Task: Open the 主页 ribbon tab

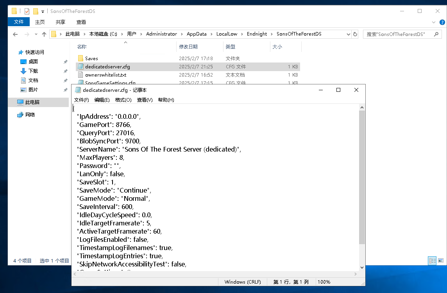Action: click(x=39, y=22)
